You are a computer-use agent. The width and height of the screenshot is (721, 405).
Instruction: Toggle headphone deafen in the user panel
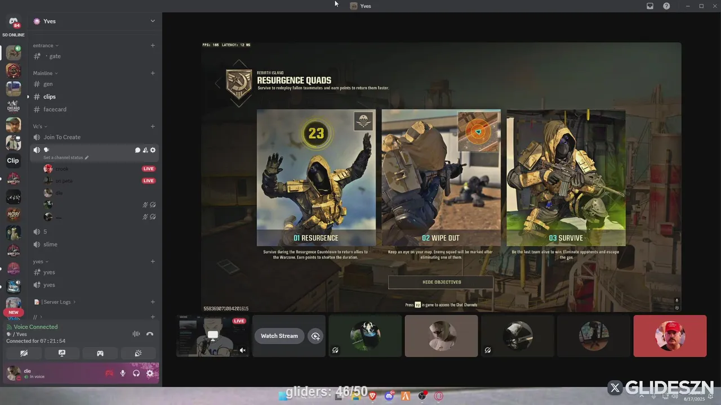(x=136, y=373)
